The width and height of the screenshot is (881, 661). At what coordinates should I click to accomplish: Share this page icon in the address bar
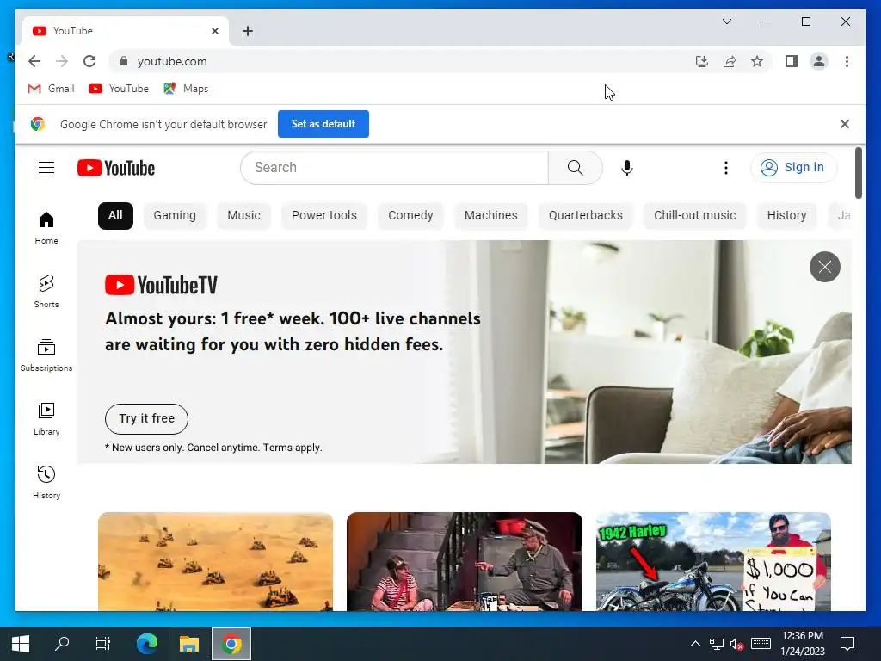click(x=730, y=61)
